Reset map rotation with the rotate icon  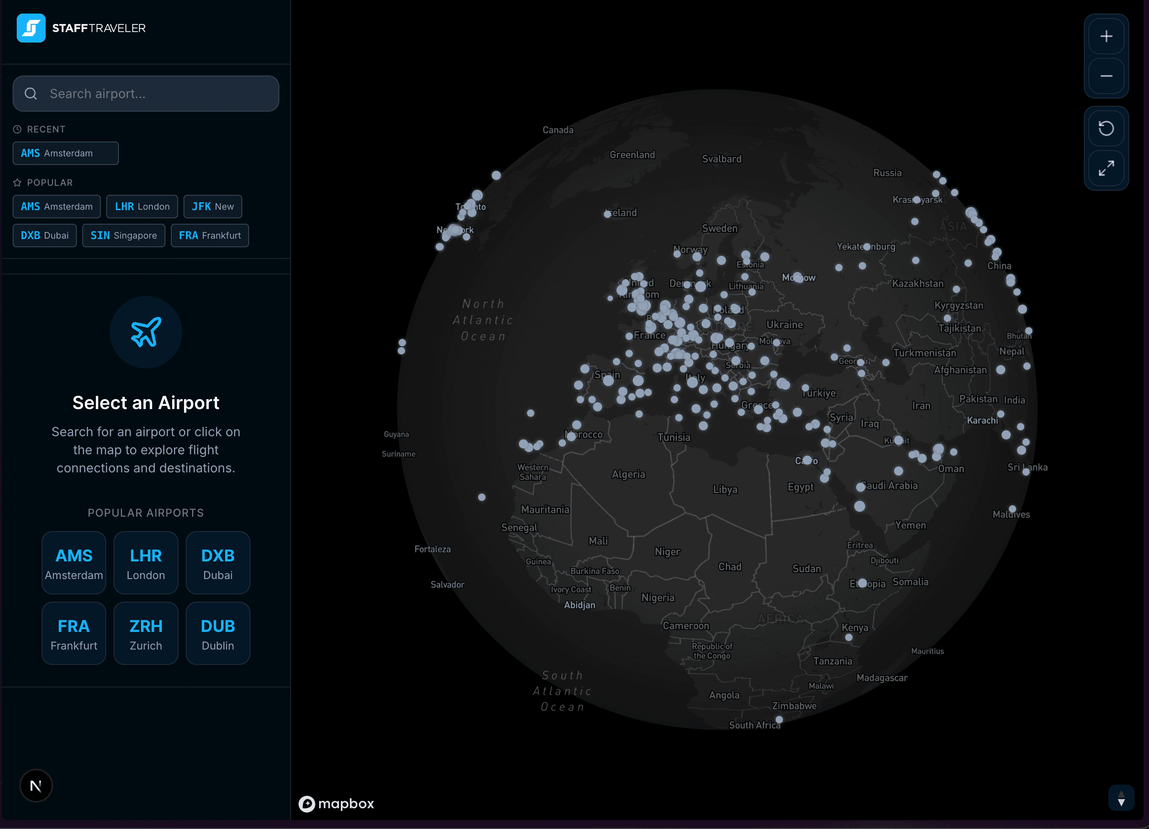(x=1107, y=127)
